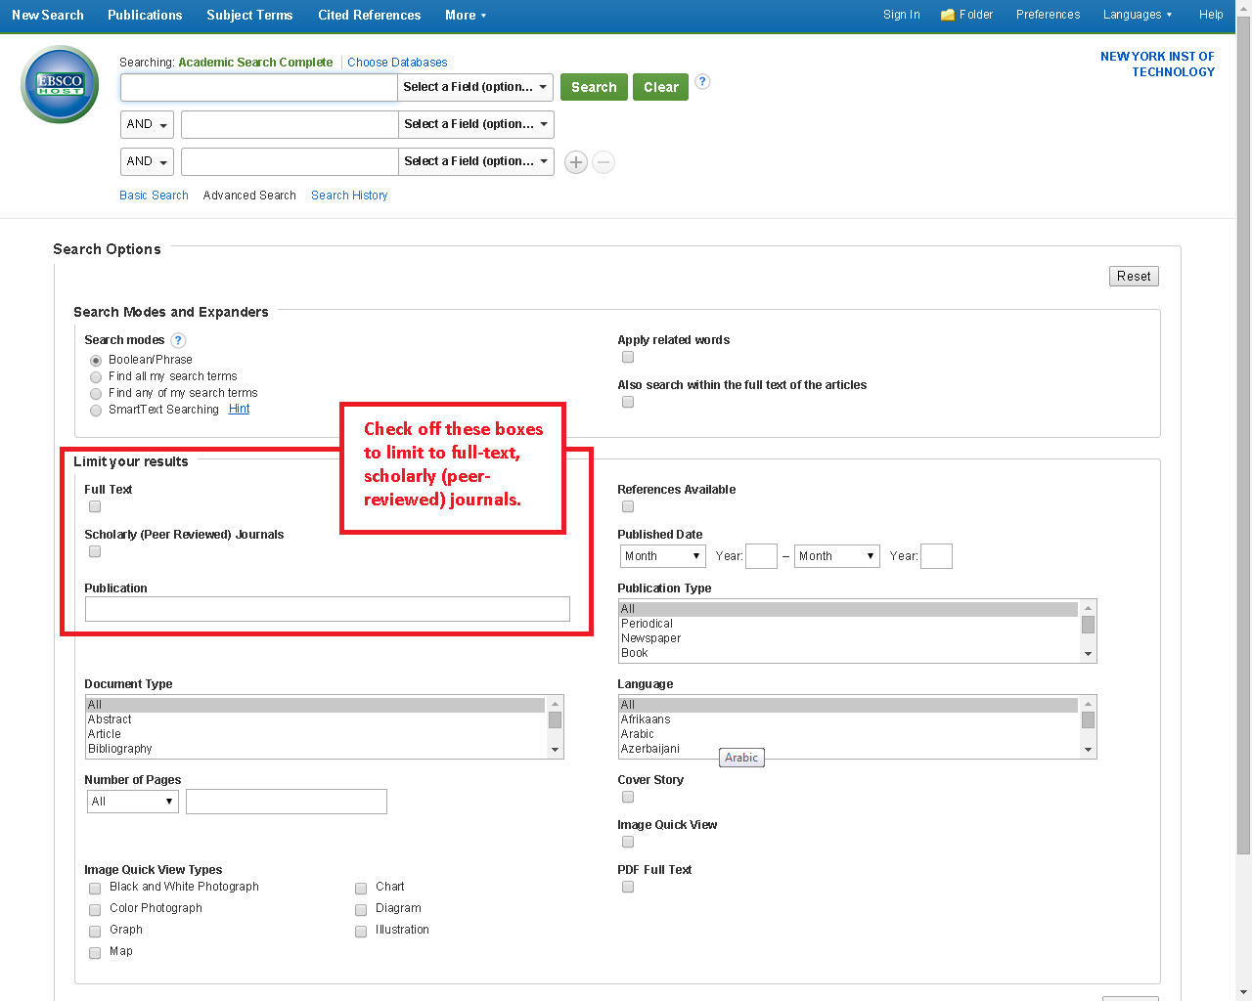Viewport: 1252px width, 1001px height.
Task: Check the Cover Story box
Action: tap(628, 797)
